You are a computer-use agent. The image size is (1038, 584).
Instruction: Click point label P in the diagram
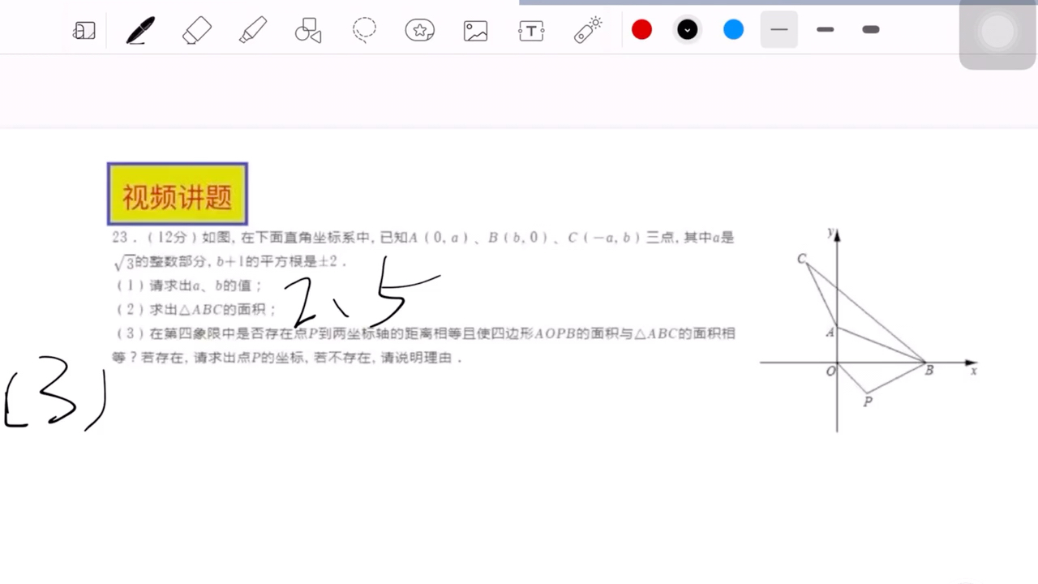tap(868, 401)
